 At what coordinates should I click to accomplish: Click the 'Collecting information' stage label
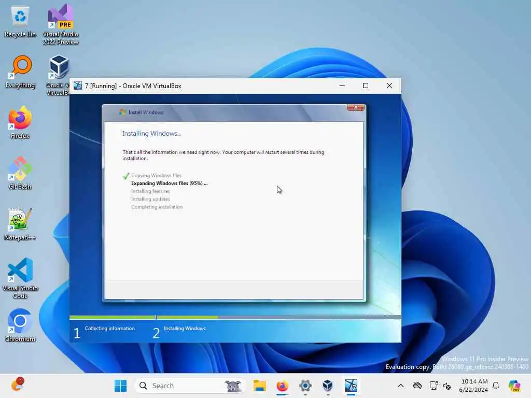pos(109,328)
